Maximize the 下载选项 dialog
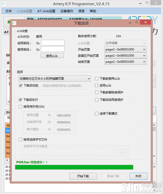Viewport: 163px width, 194px height. tap(137, 22)
